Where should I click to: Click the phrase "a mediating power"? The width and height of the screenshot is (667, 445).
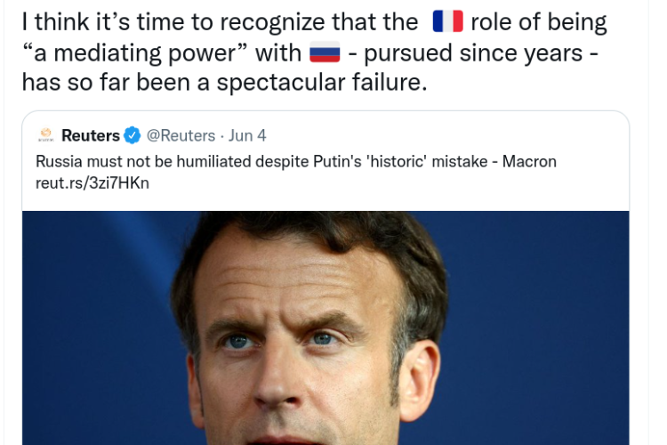133,53
